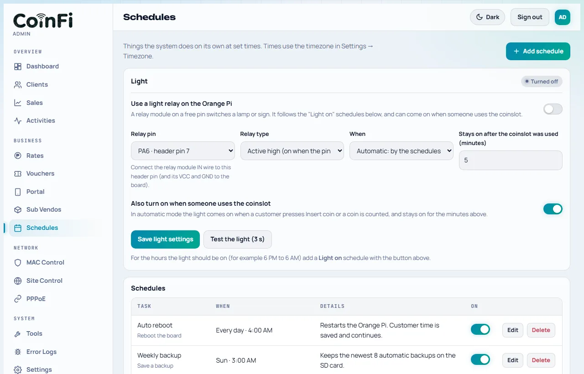
Task: Switch to Dark theme
Action: tap(487, 17)
